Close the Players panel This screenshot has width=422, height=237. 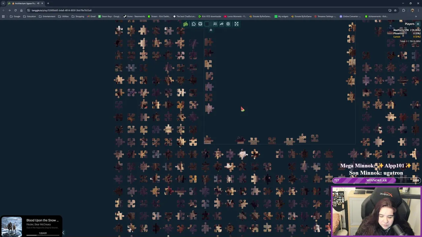[x=418, y=24]
